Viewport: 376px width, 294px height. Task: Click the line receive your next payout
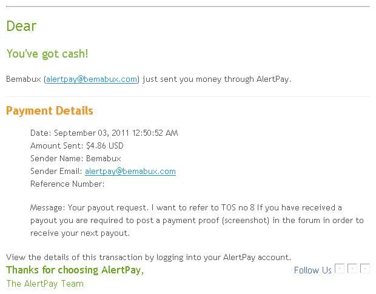coord(80,233)
